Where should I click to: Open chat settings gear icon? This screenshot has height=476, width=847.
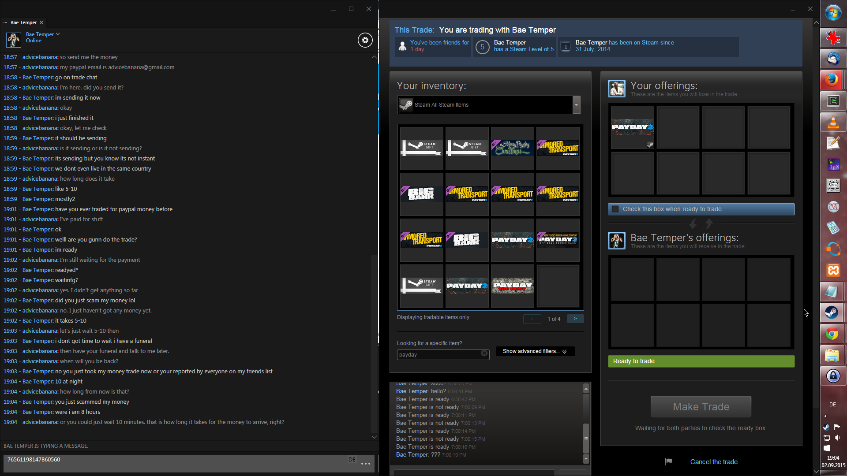click(365, 40)
